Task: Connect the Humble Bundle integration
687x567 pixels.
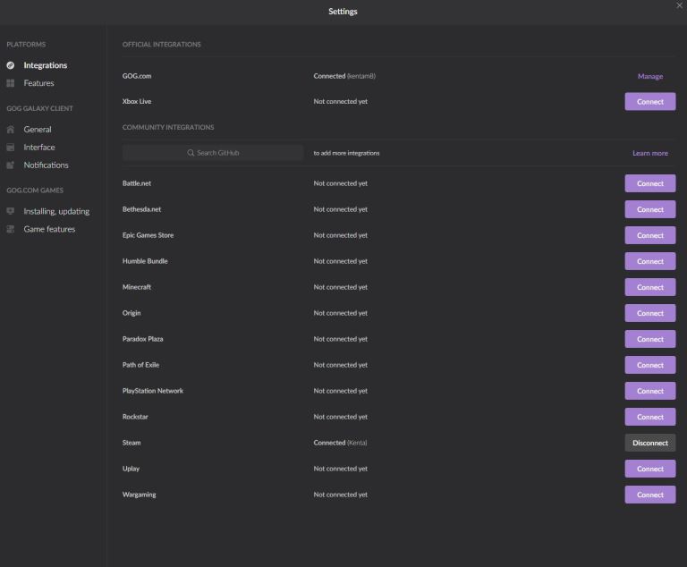Action: (650, 261)
